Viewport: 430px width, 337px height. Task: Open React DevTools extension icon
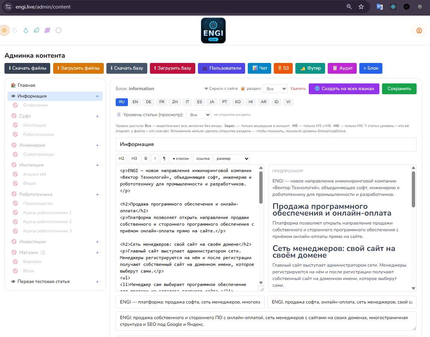point(393,7)
